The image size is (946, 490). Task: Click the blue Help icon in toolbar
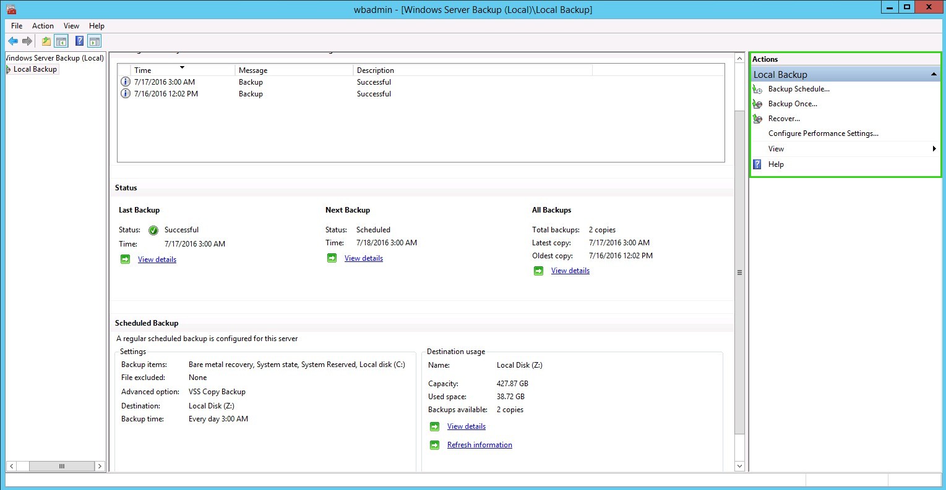79,41
